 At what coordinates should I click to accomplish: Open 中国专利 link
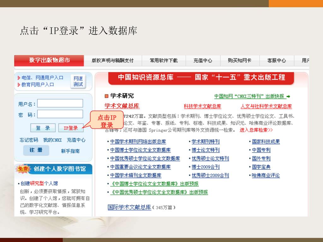261,150
